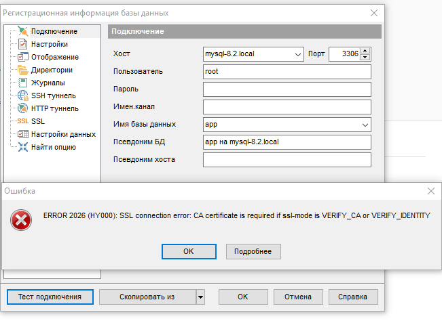Open the Директории folder icon
The width and height of the screenshot is (442, 321).
pyautogui.click(x=22, y=70)
